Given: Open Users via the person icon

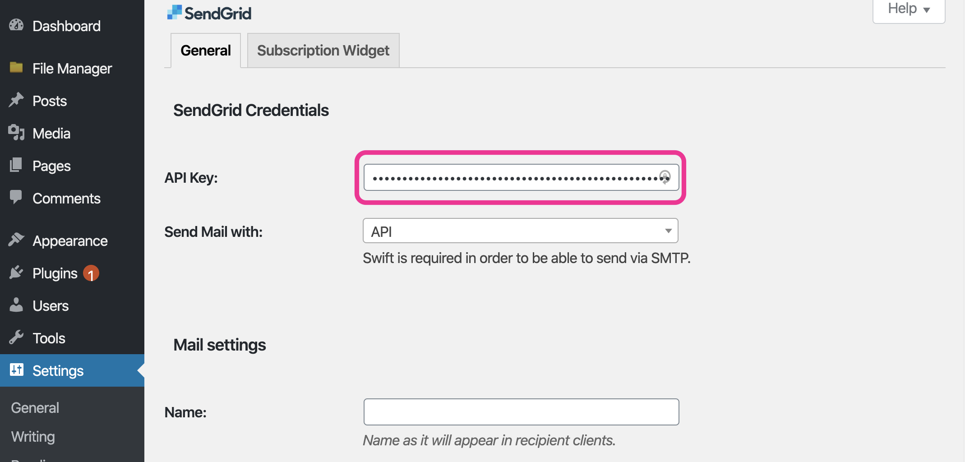Looking at the screenshot, I should click(x=16, y=305).
